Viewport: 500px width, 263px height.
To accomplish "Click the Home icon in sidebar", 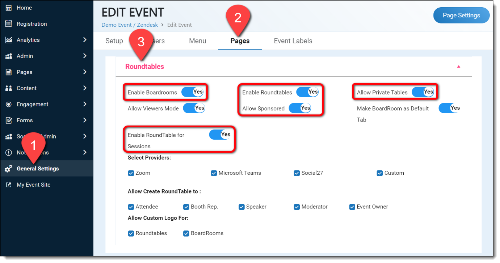I will coord(9,8).
